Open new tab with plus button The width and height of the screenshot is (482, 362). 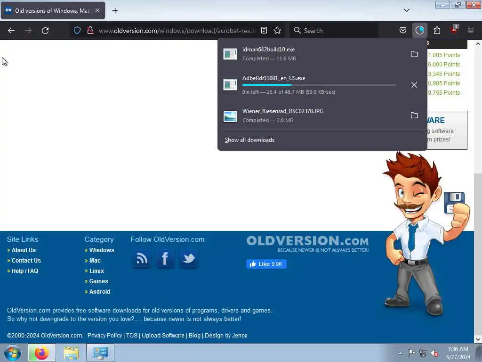point(115,11)
